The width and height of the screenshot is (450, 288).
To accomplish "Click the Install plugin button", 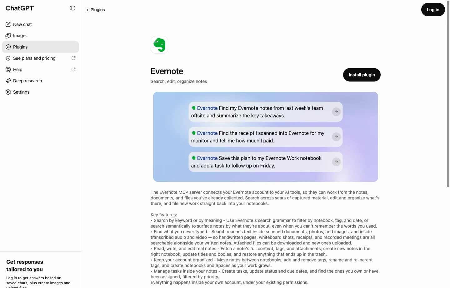I will click(362, 75).
